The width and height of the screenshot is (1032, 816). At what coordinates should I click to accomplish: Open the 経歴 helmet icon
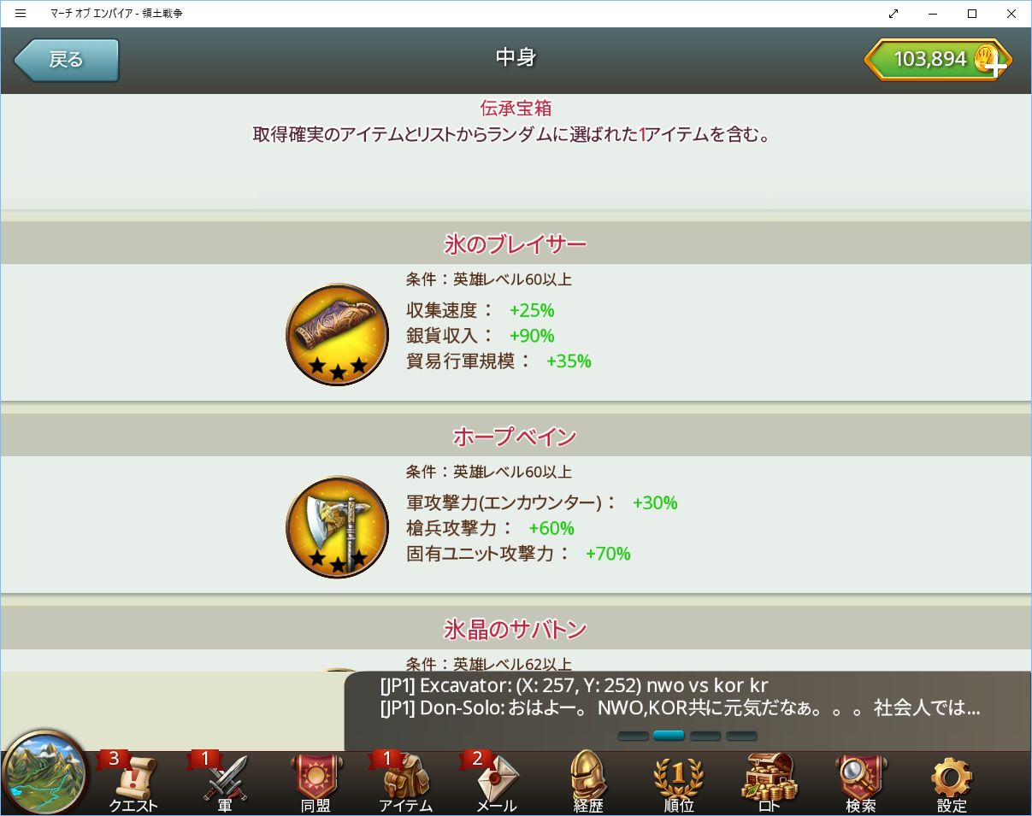[x=588, y=782]
